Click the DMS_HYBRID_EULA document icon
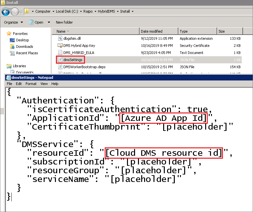Image resolution: width=253 pixels, height=212 pixels. 60,52
